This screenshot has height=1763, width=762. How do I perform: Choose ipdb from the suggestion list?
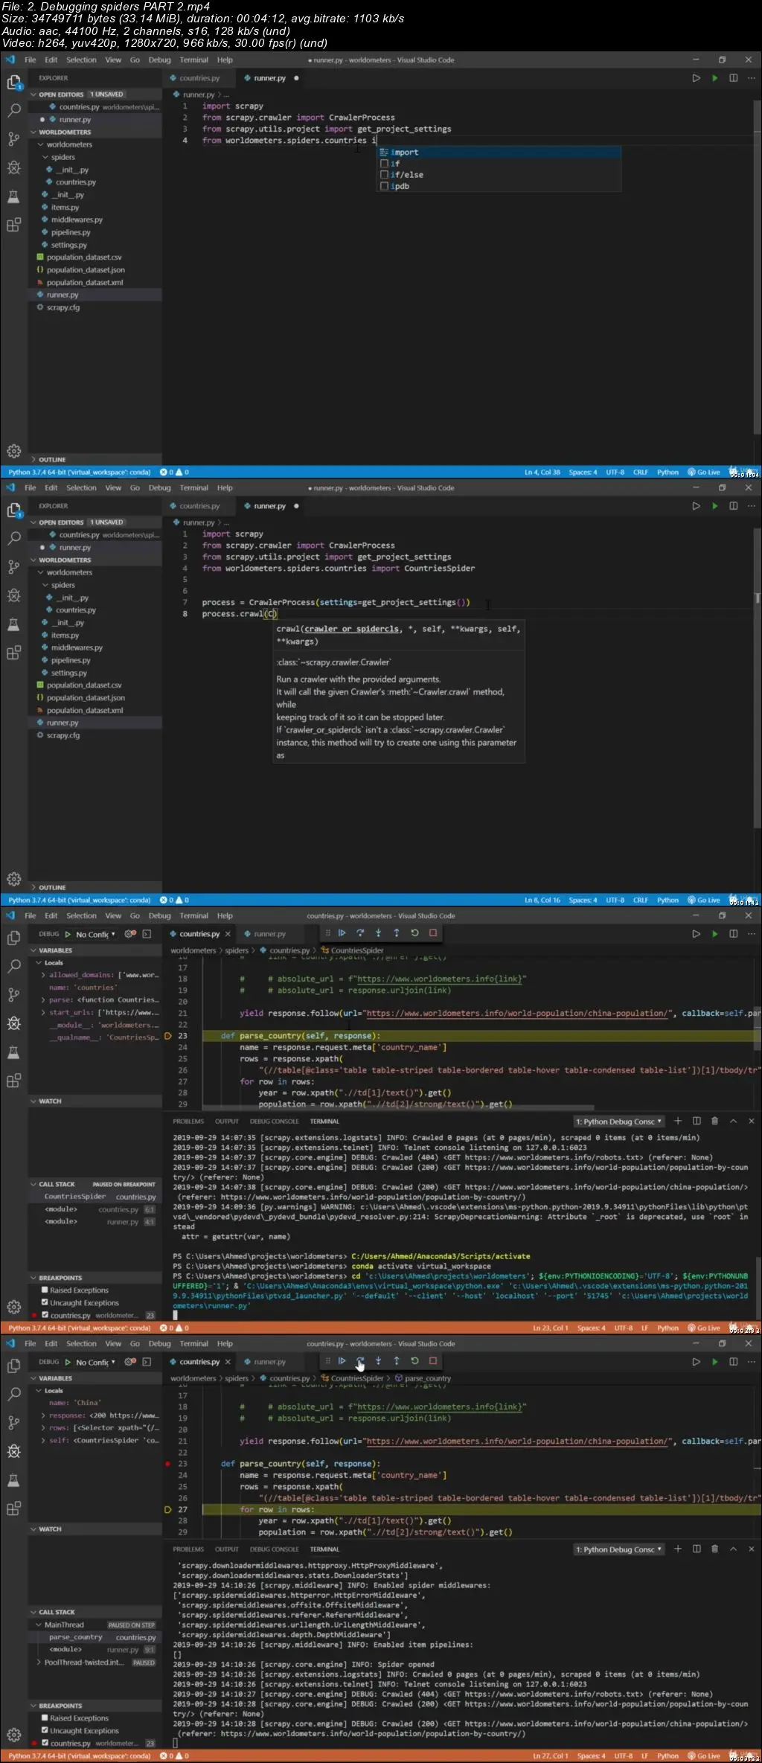tap(499, 186)
